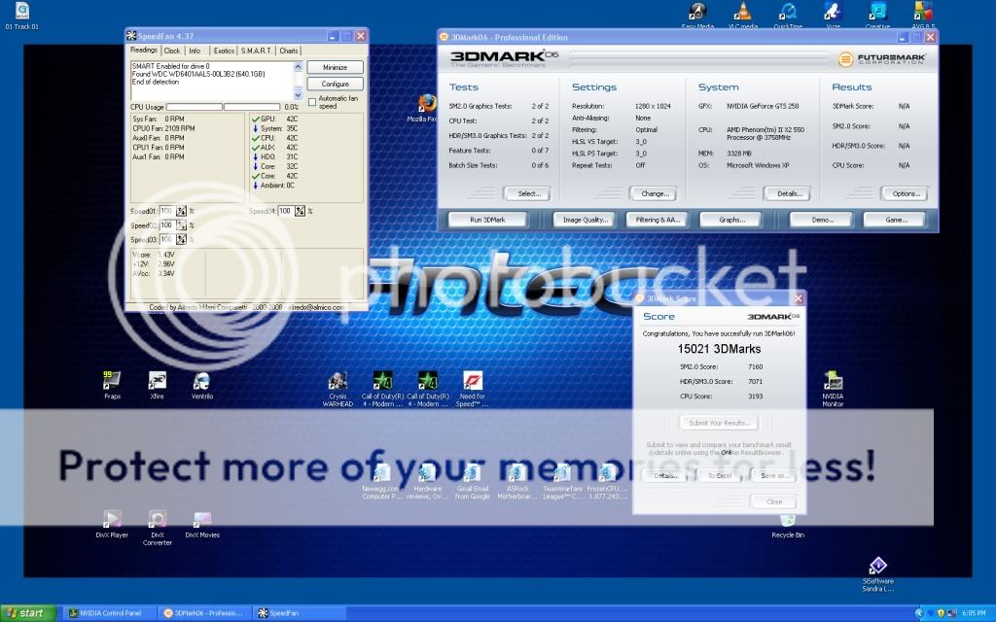
Task: Open the SiSoftware Sandra desktop icon
Action: click(876, 566)
